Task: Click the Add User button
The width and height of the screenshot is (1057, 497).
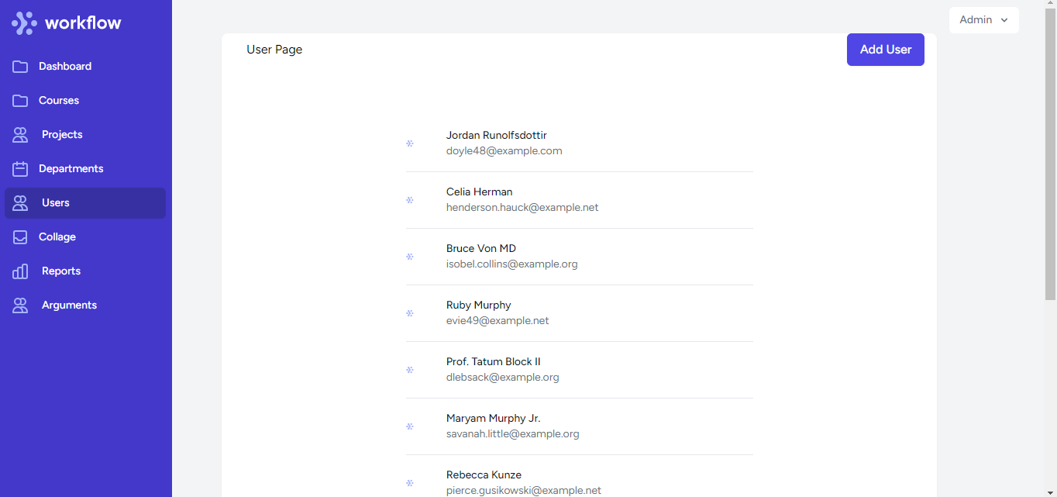Action: (885, 49)
